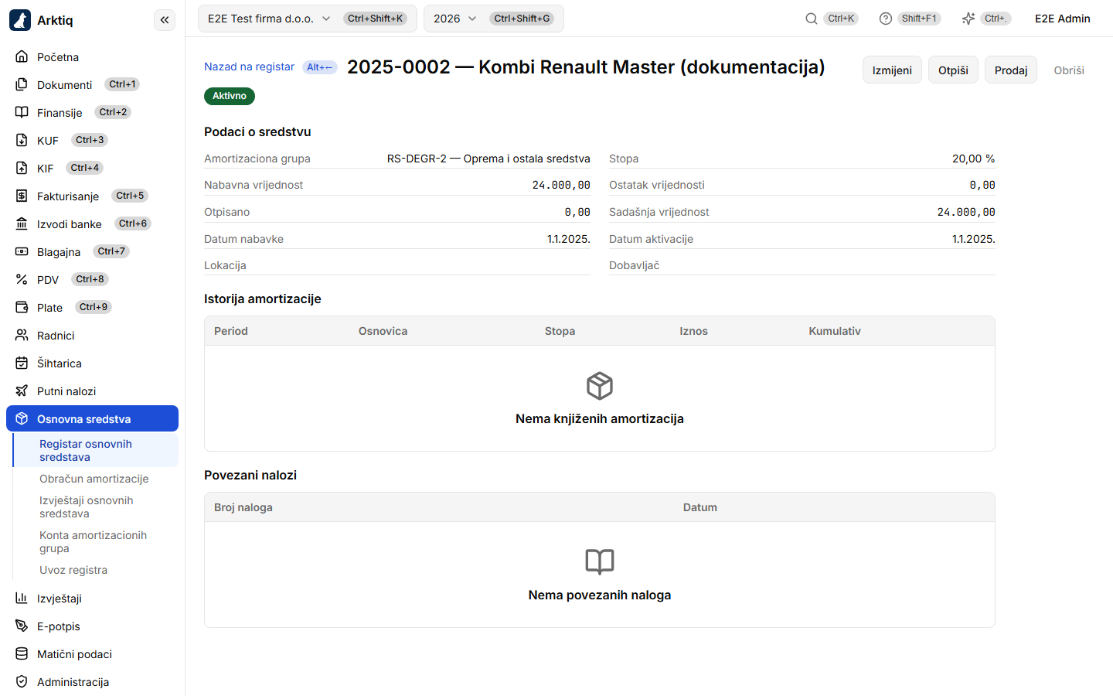Open the search magnifier icon
This screenshot has width=1113, height=696.
[812, 19]
